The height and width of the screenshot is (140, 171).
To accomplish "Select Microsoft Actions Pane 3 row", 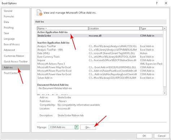I will [x=100, y=64].
